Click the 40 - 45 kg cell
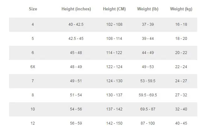Image resolution: width=206 pixels, height=139 pixels. click(x=181, y=123)
